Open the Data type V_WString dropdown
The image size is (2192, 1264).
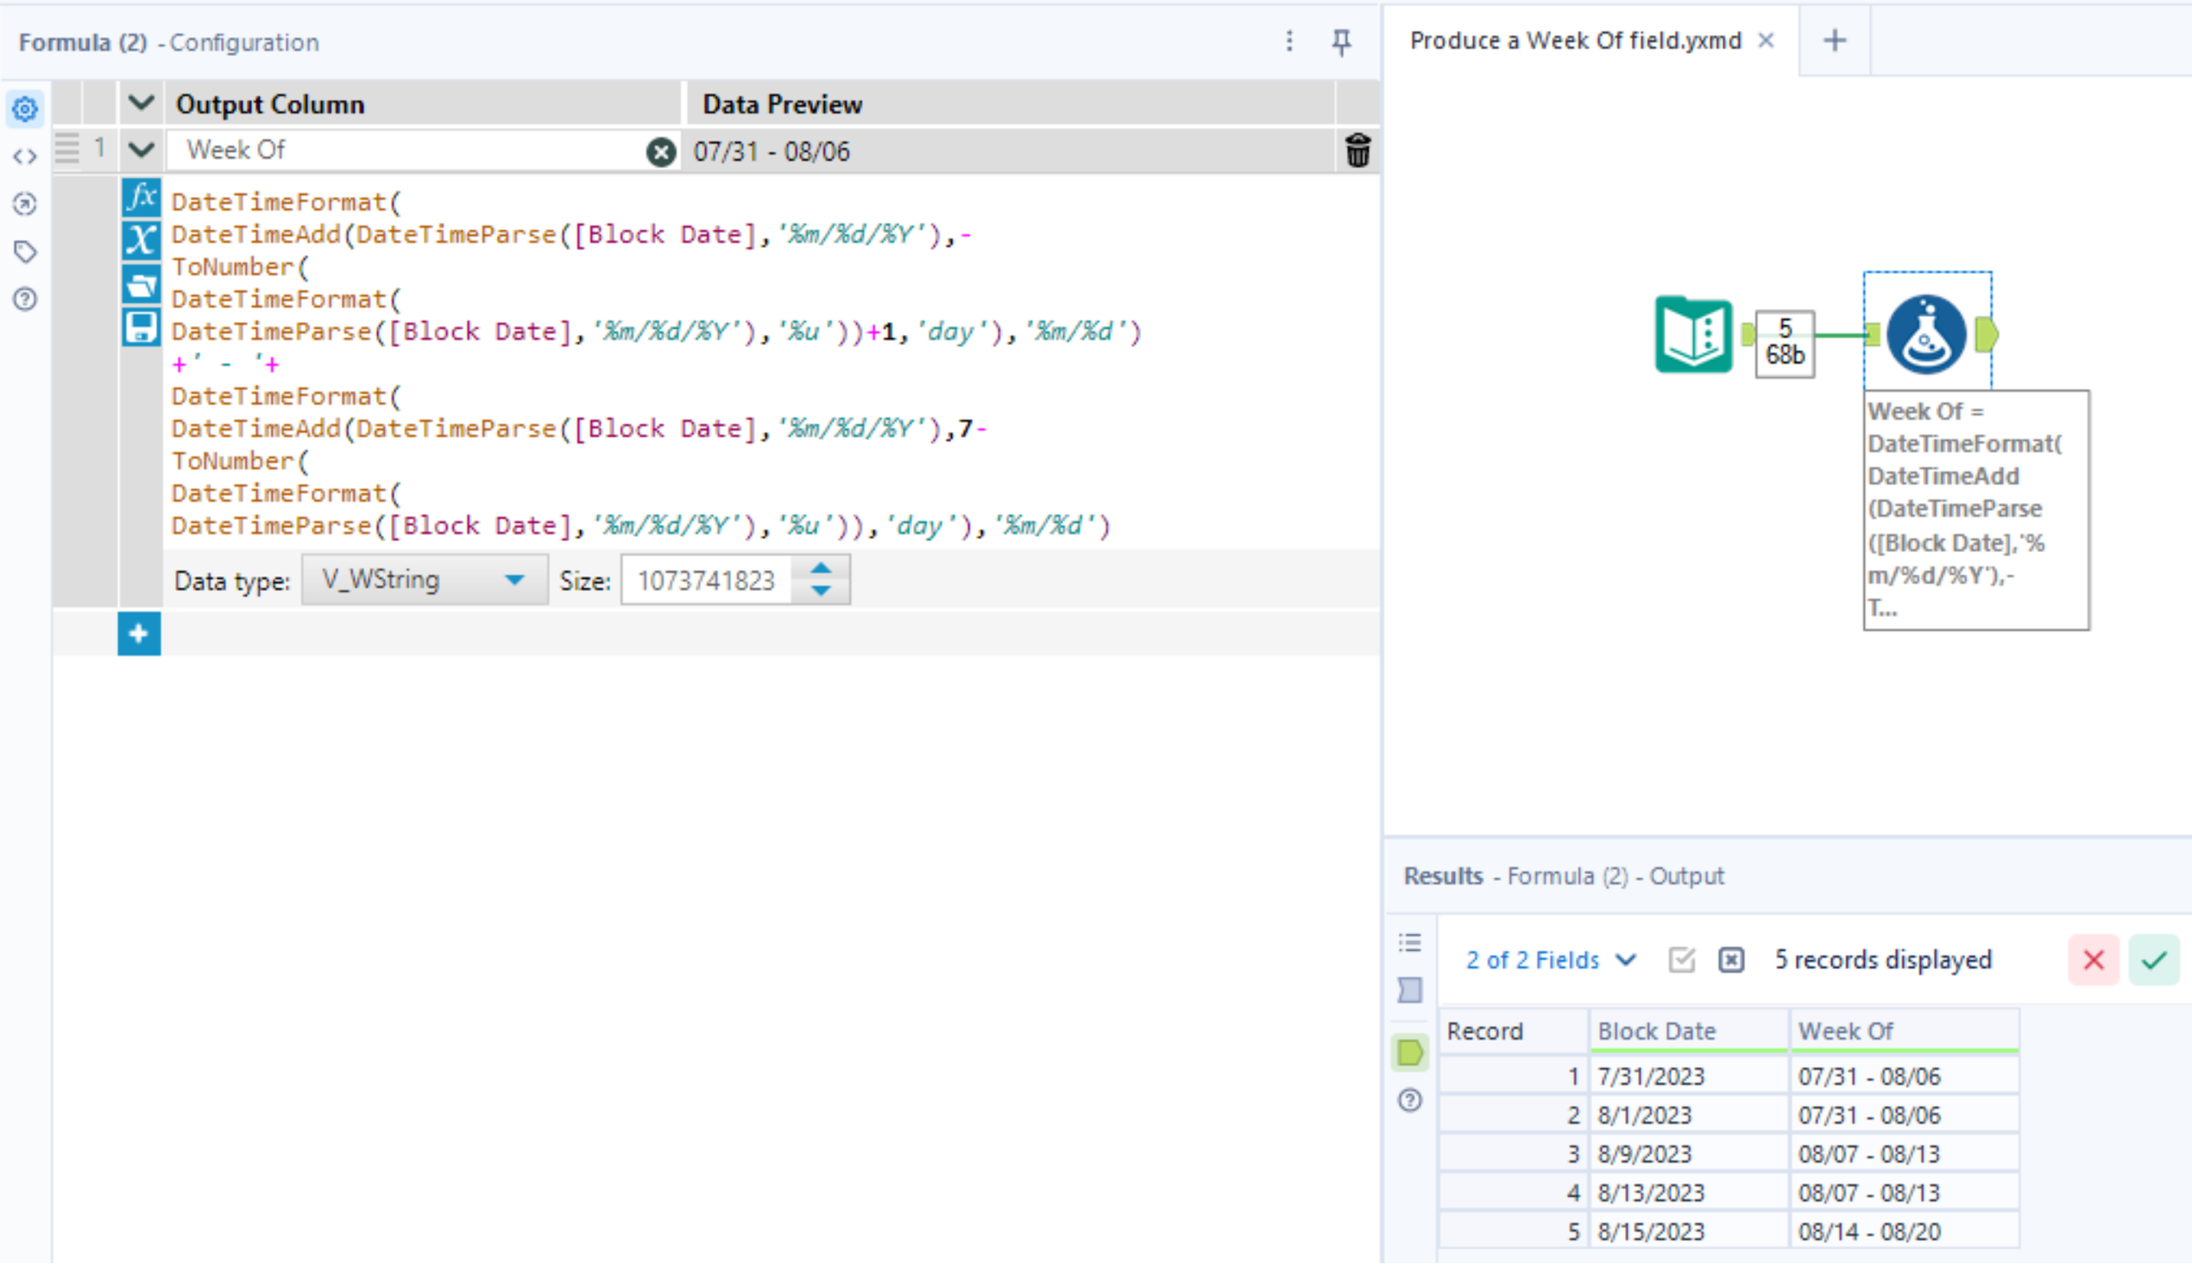pos(425,580)
